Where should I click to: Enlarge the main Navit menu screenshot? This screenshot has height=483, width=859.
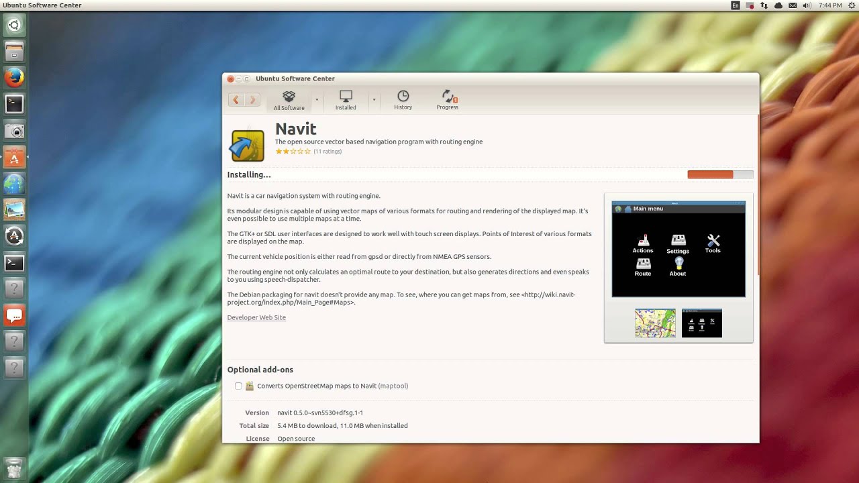678,249
